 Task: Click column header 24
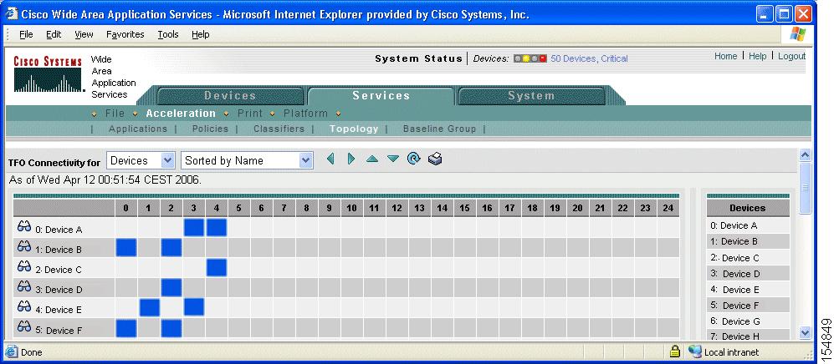(668, 208)
